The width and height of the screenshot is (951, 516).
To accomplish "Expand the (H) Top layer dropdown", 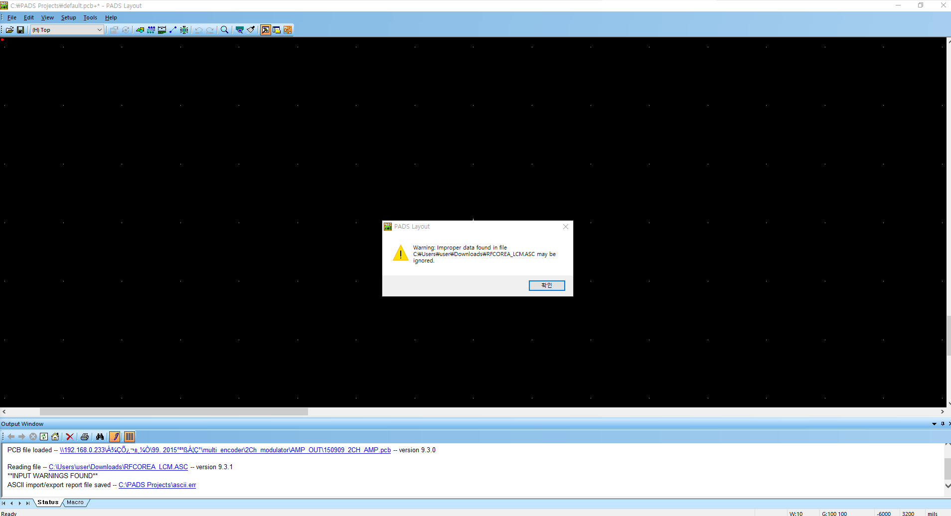I will click(x=99, y=30).
